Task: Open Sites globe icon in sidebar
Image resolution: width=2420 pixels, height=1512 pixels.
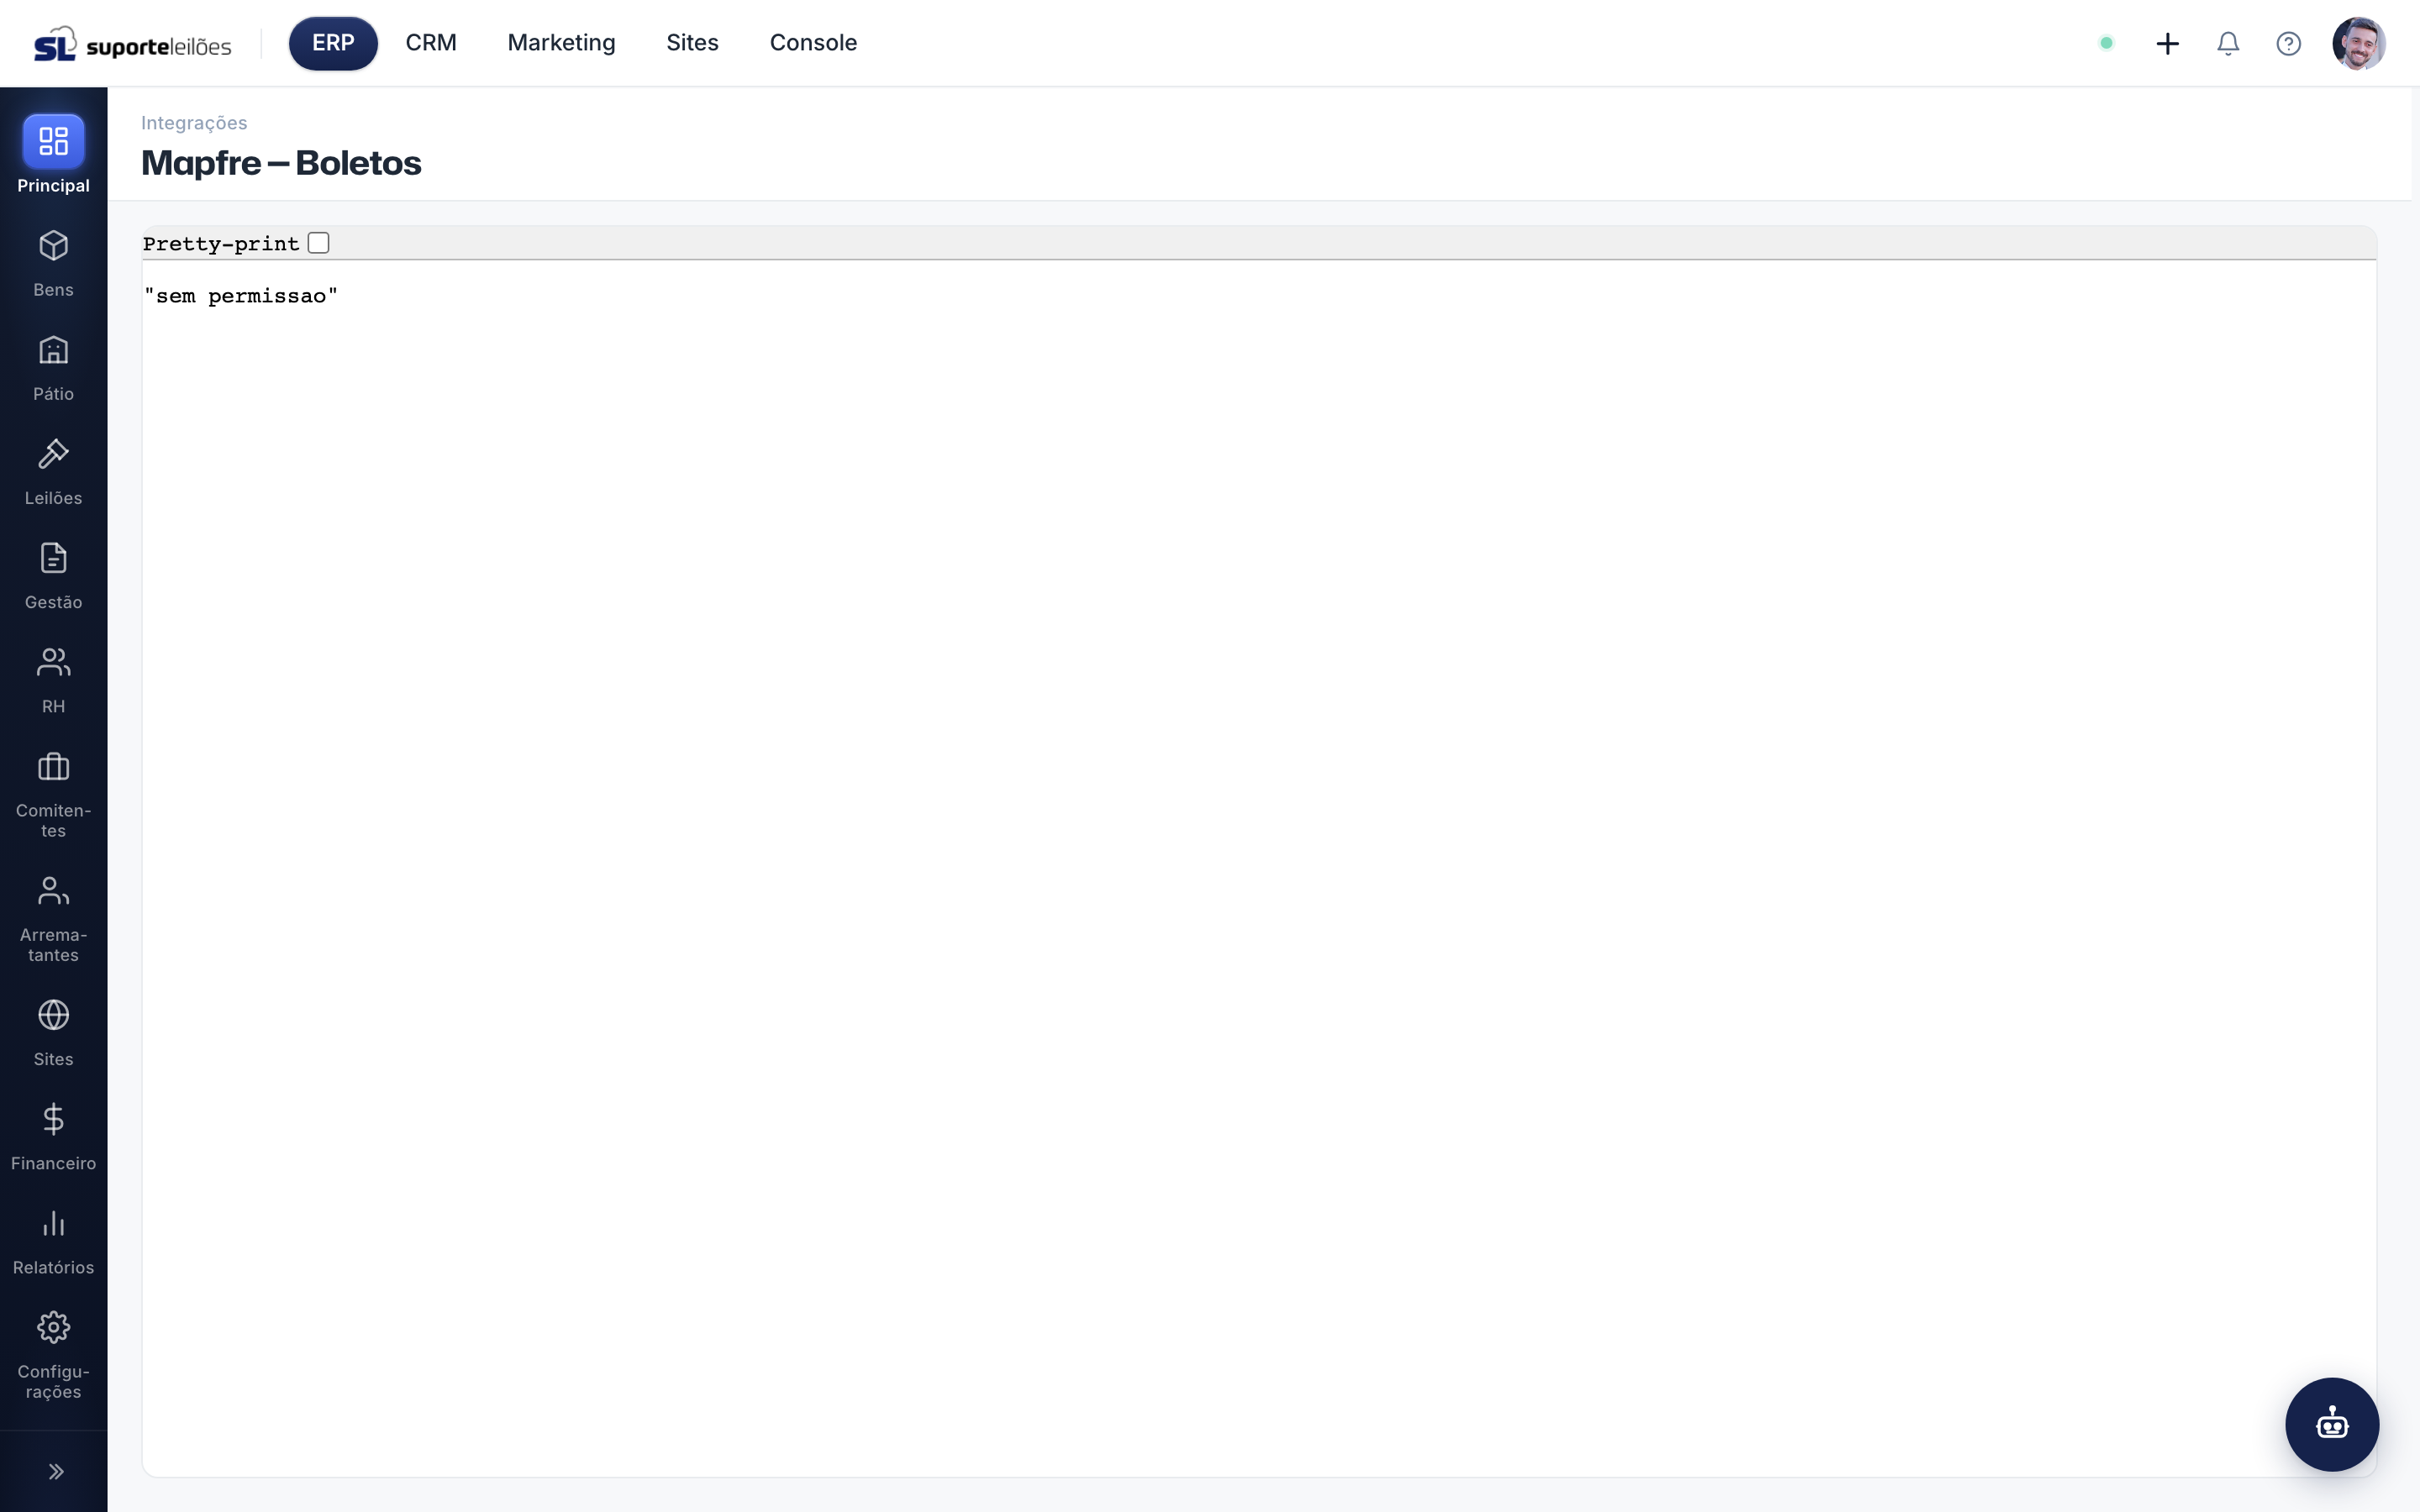Action: click(53, 1015)
